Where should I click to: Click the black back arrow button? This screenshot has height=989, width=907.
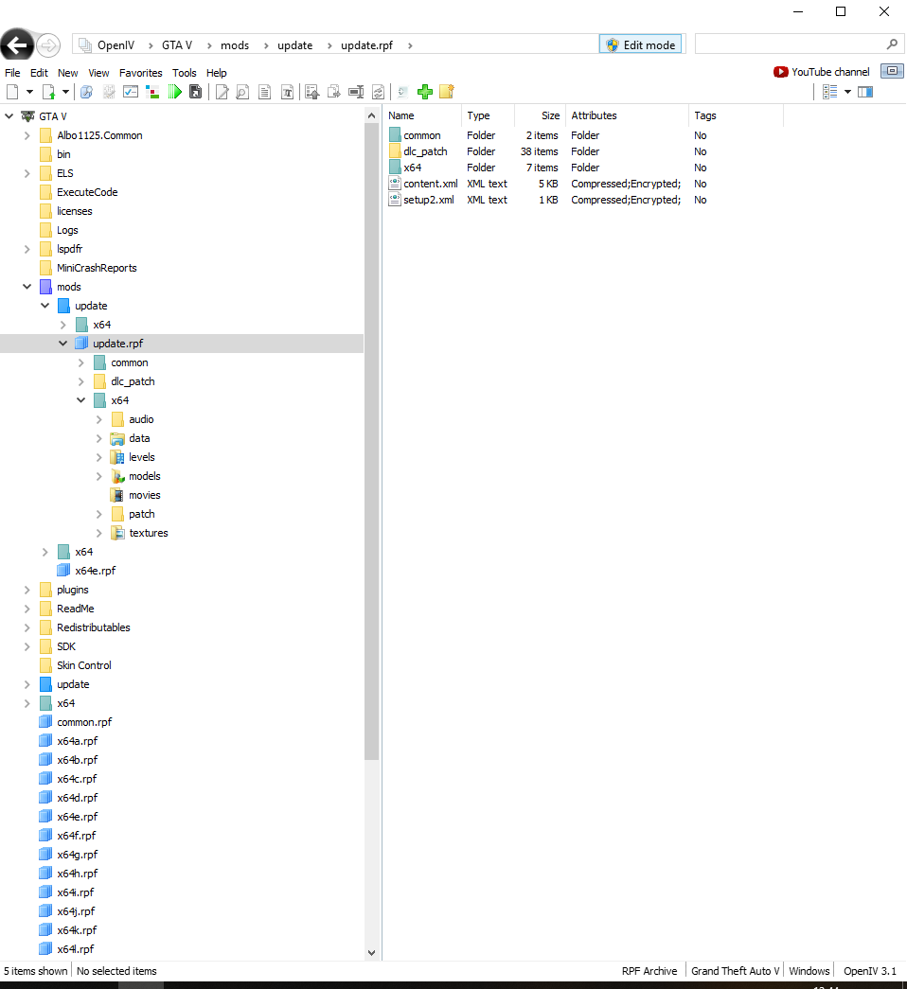[16, 44]
